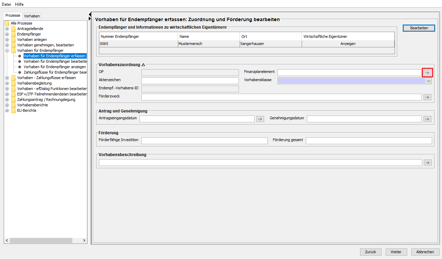This screenshot has height=259, width=442.
Task: Select table cell Mustermensch
Action: pyautogui.click(x=209, y=44)
